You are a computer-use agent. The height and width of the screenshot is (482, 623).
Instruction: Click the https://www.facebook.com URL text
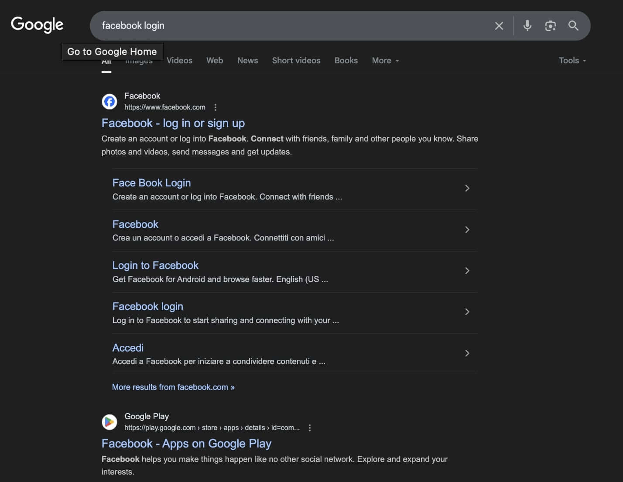click(165, 107)
